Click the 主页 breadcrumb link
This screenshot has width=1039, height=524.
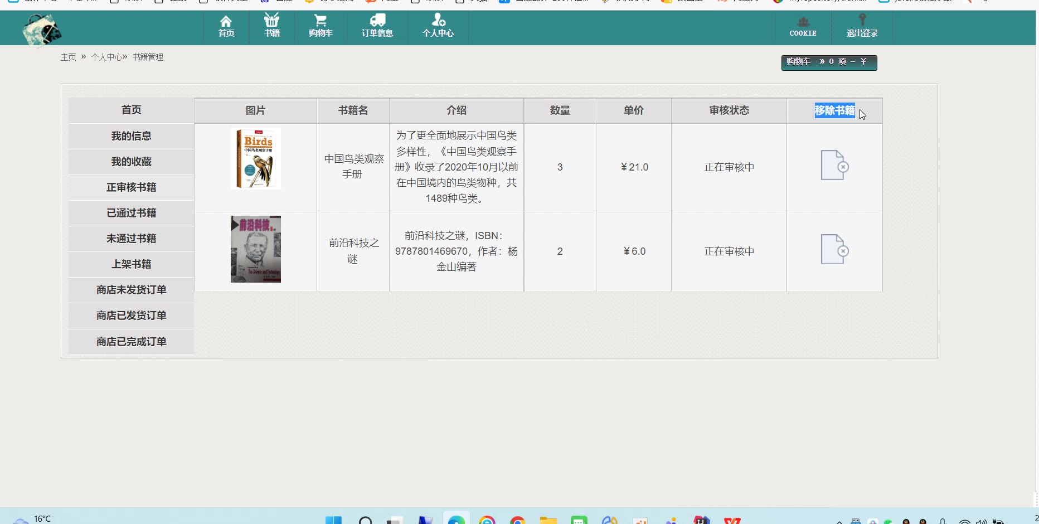click(68, 57)
